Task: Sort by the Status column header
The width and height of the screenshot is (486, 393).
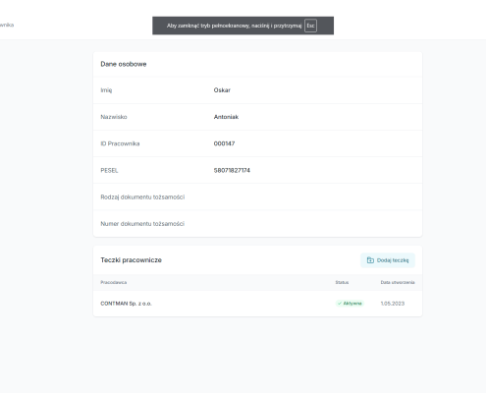Action: pyautogui.click(x=342, y=282)
